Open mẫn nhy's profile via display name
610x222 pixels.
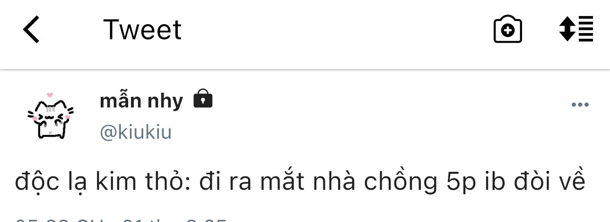pyautogui.click(x=141, y=101)
